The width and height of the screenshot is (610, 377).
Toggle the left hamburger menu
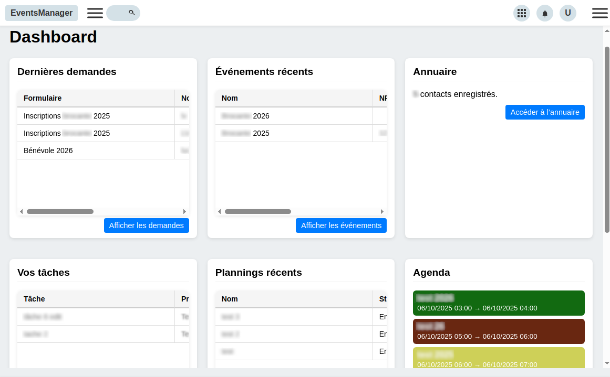pos(95,13)
